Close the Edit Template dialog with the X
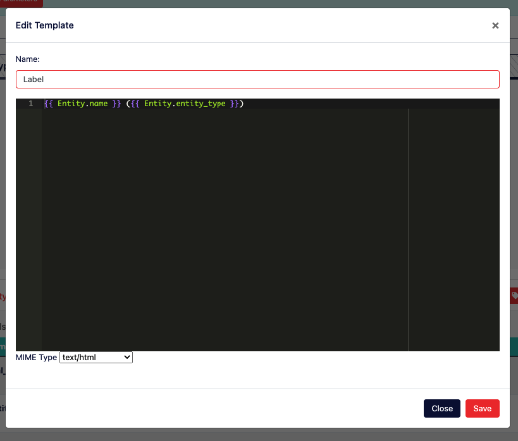Viewport: 518px width, 441px height. coord(495,25)
